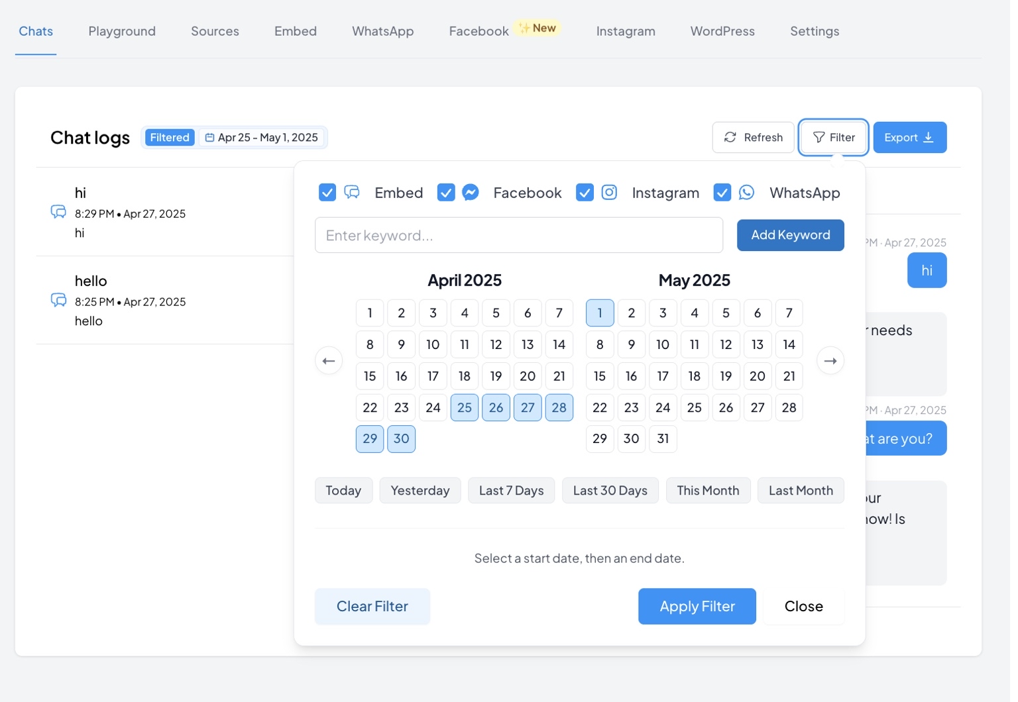Image resolution: width=1018 pixels, height=702 pixels.
Task: Navigate to next month with right arrow
Action: click(x=830, y=361)
